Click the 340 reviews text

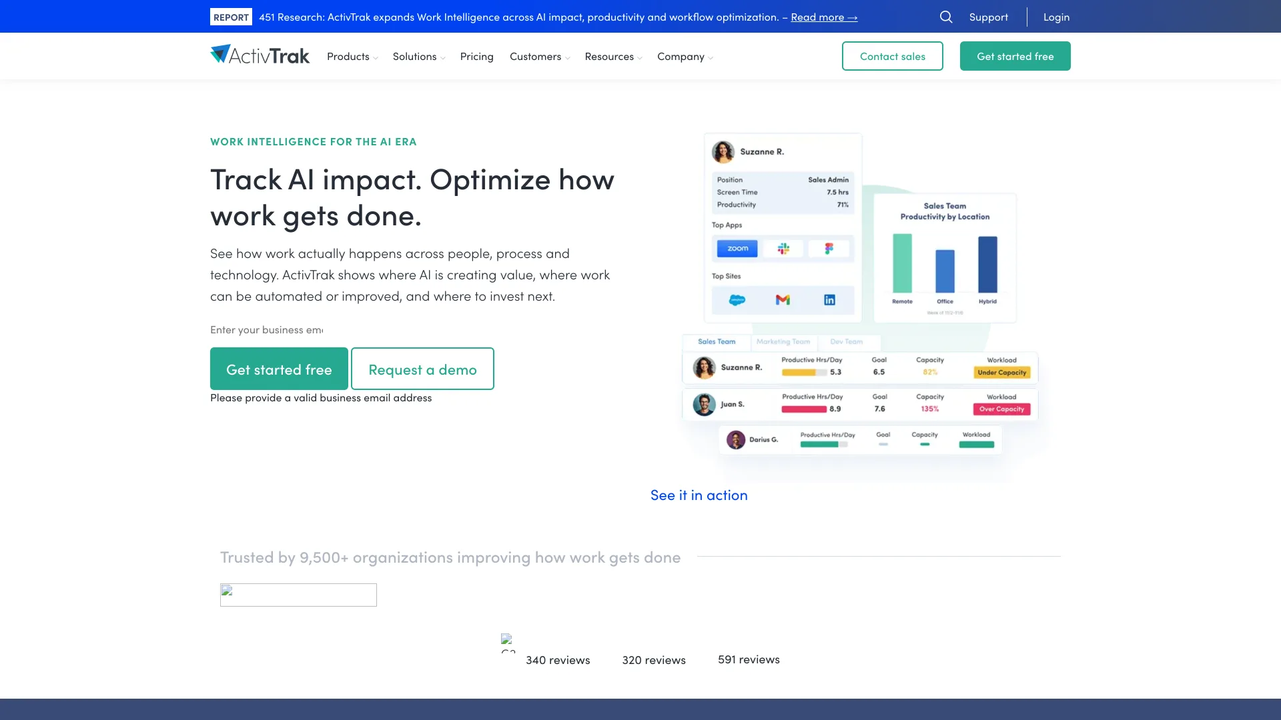(558, 660)
